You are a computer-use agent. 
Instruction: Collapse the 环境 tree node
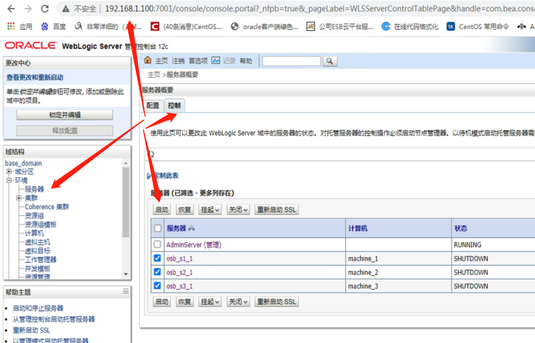click(9, 180)
